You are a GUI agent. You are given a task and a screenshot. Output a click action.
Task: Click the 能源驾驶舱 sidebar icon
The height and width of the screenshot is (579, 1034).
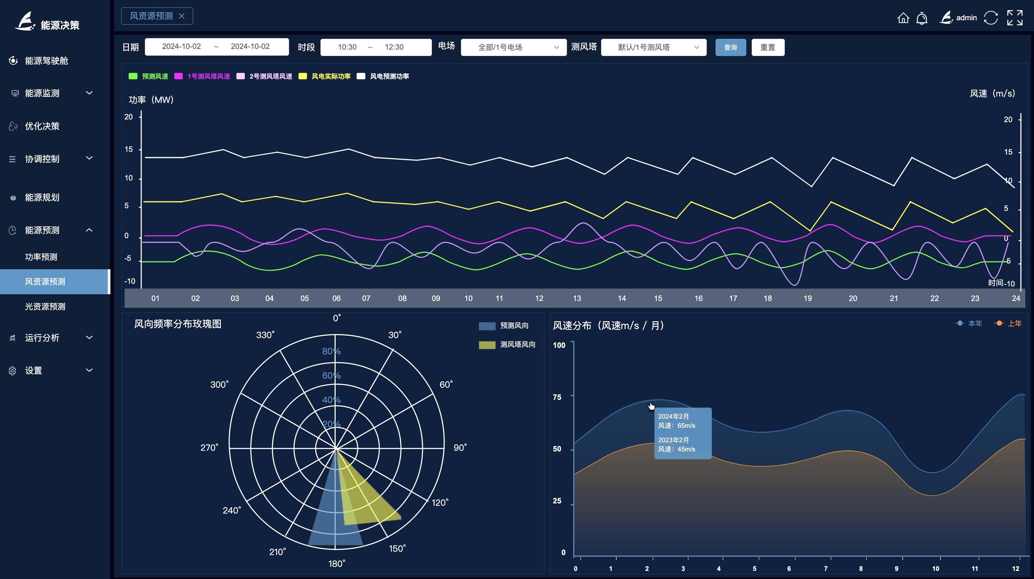click(x=13, y=60)
